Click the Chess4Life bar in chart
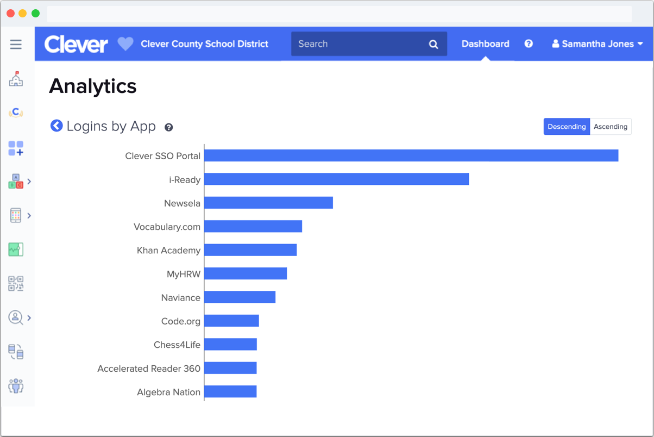The height and width of the screenshot is (437, 654). 230,344
